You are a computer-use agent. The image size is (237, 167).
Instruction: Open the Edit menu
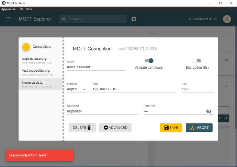[x=21, y=9]
